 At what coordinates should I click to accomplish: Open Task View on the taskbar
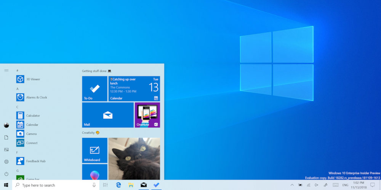105,185
